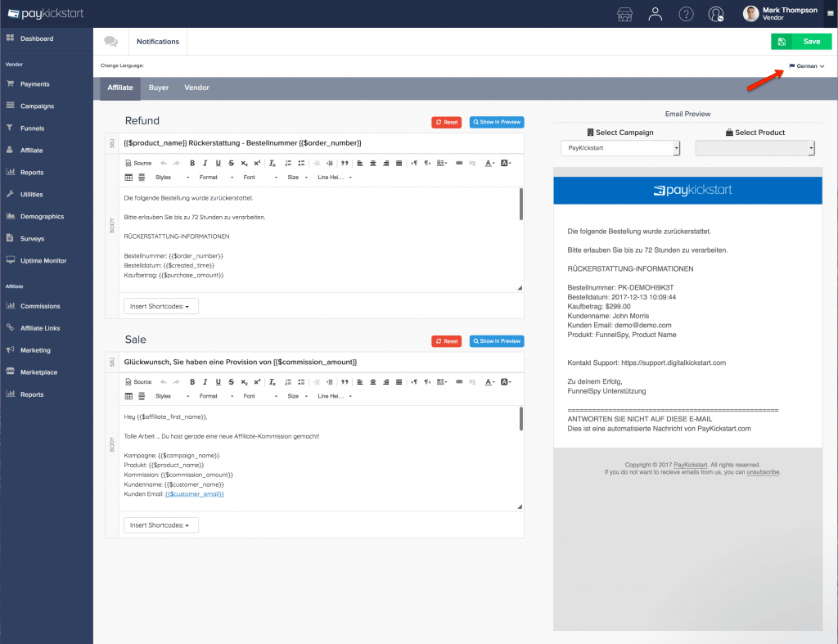
Task: Open the marketplace store icon in header
Action: (624, 14)
